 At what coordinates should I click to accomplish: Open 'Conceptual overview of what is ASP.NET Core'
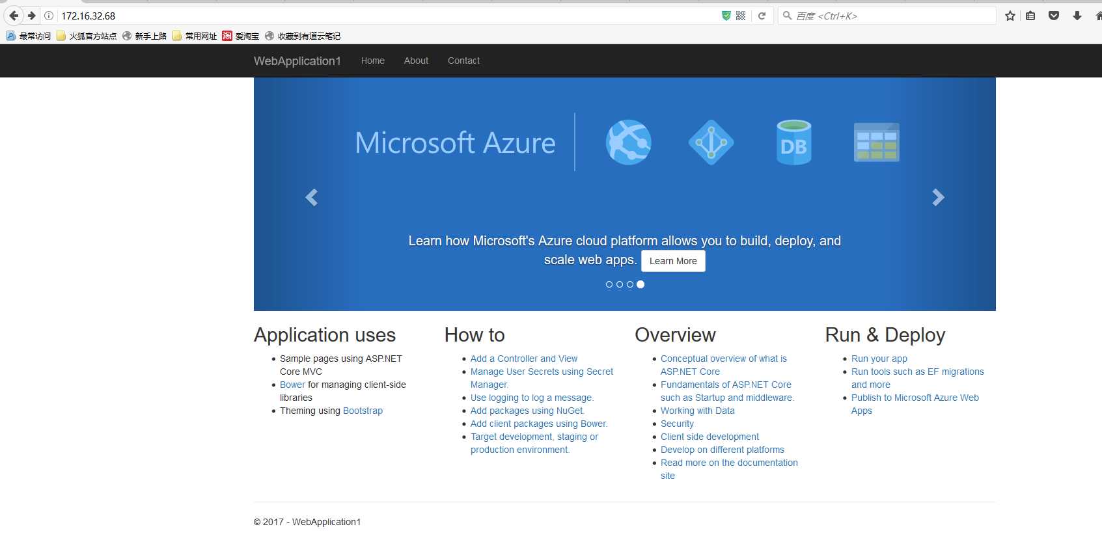pyautogui.click(x=724, y=365)
